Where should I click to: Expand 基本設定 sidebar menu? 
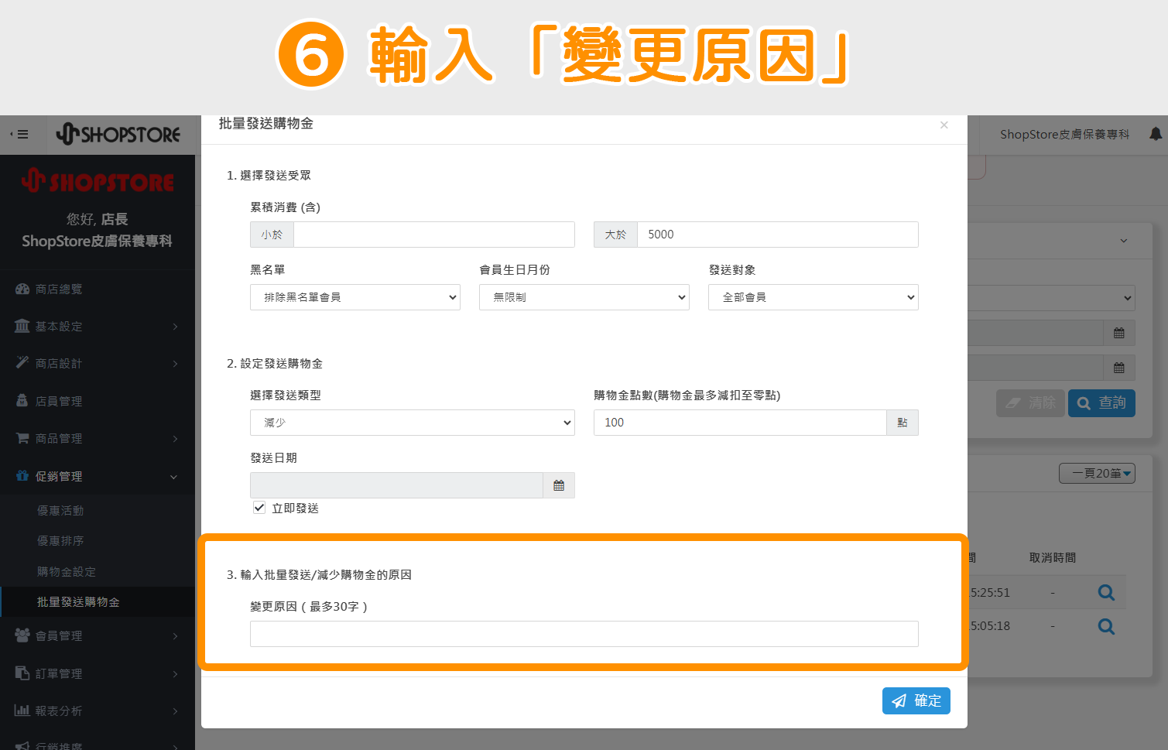(x=98, y=327)
